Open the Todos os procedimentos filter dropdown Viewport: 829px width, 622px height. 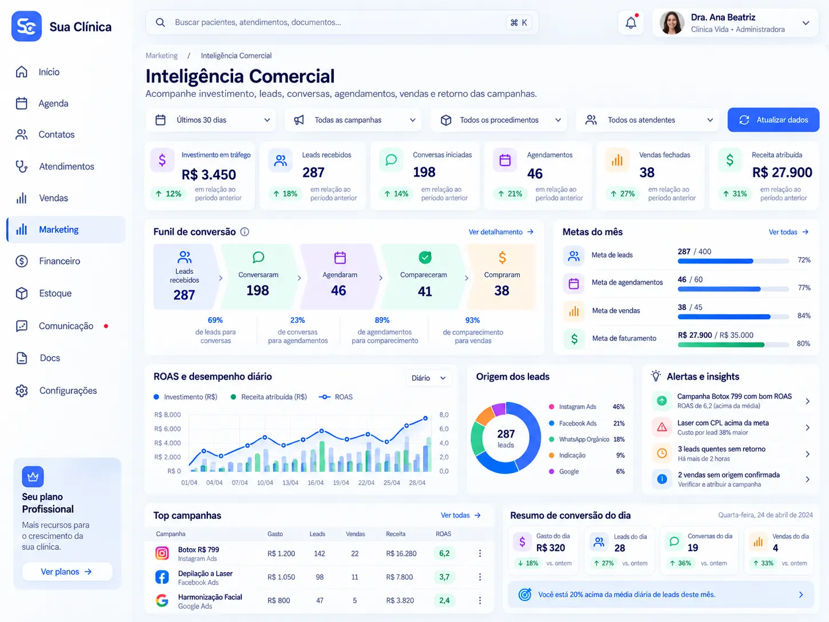[x=499, y=120]
